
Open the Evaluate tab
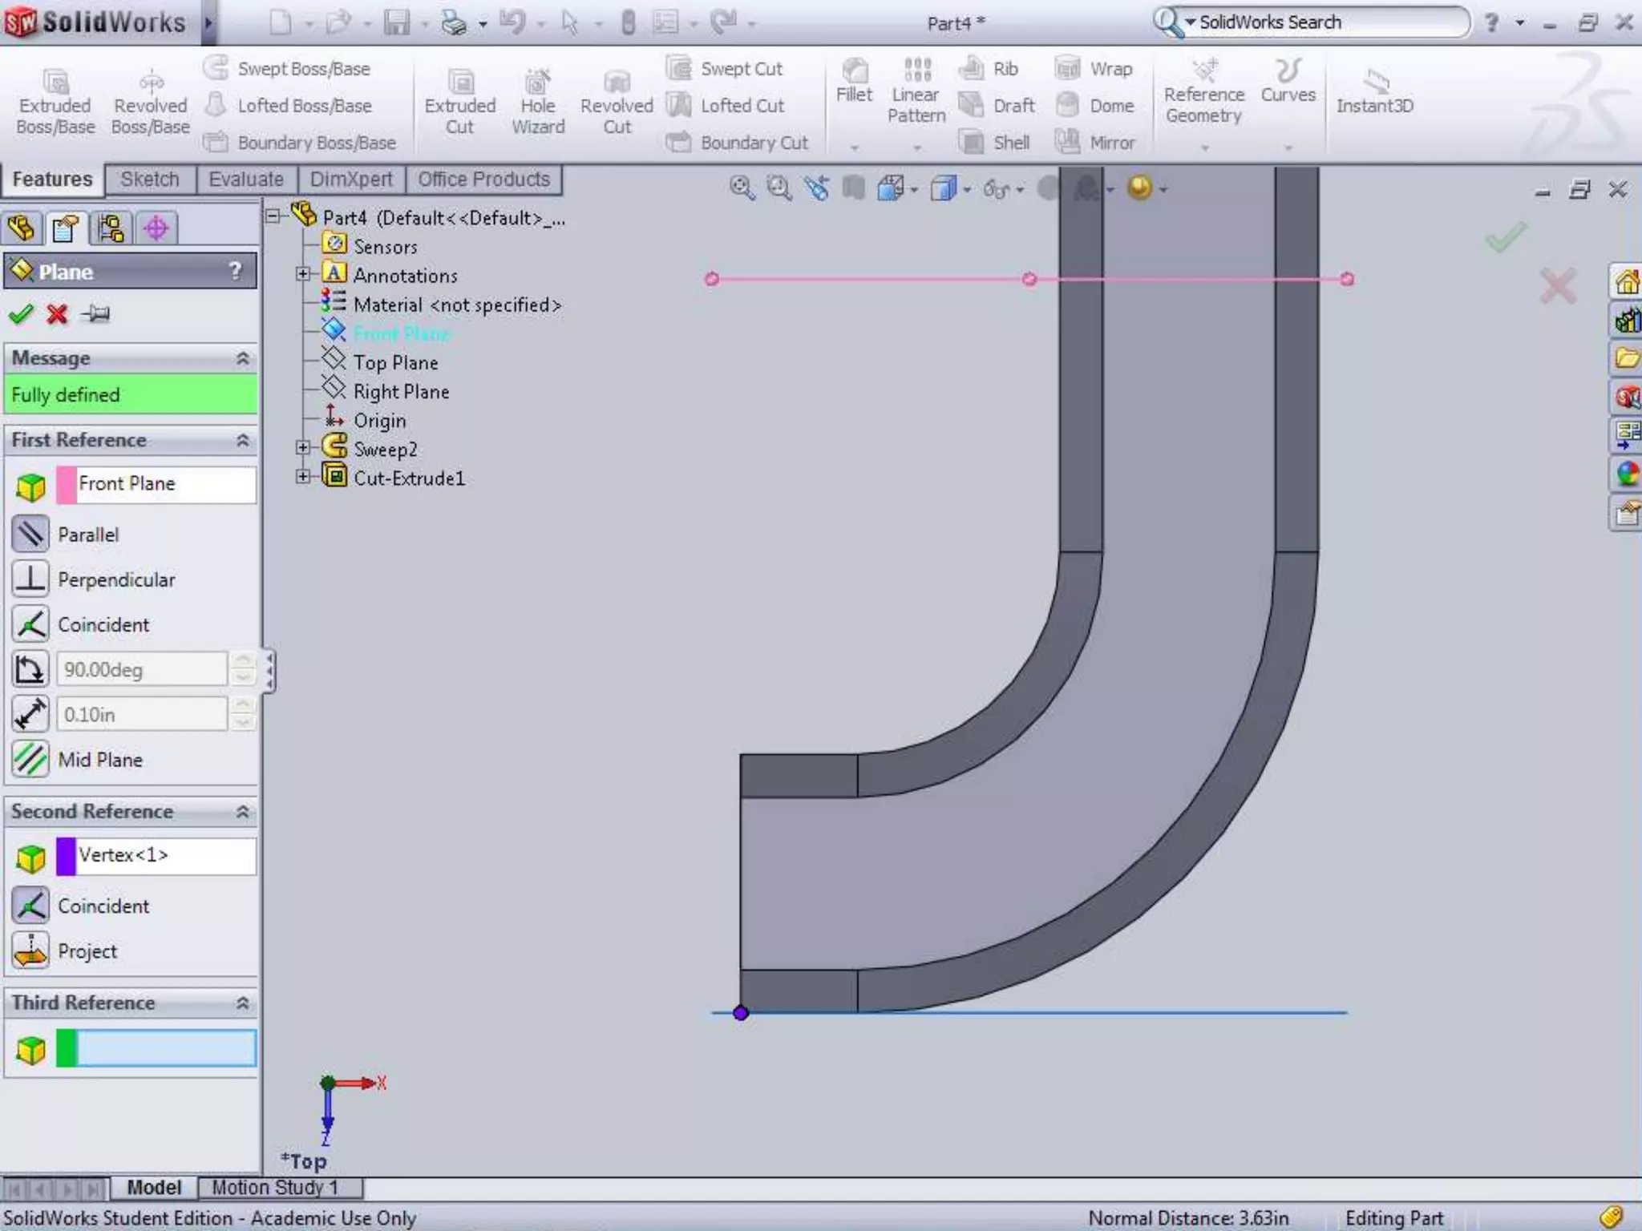[245, 179]
